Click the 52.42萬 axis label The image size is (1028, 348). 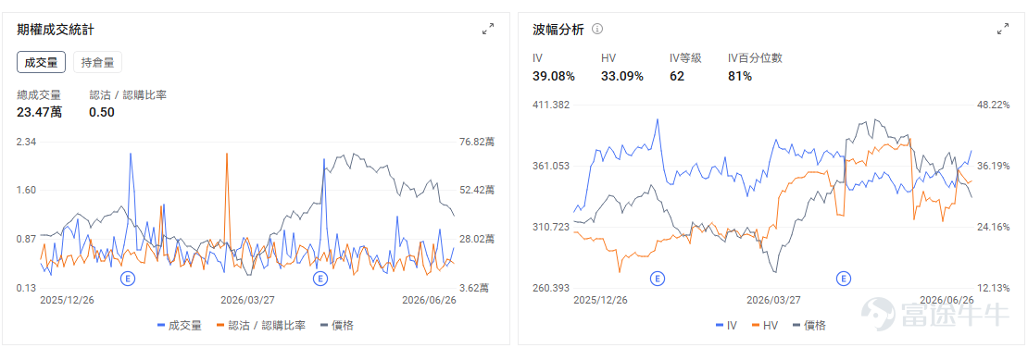(477, 190)
